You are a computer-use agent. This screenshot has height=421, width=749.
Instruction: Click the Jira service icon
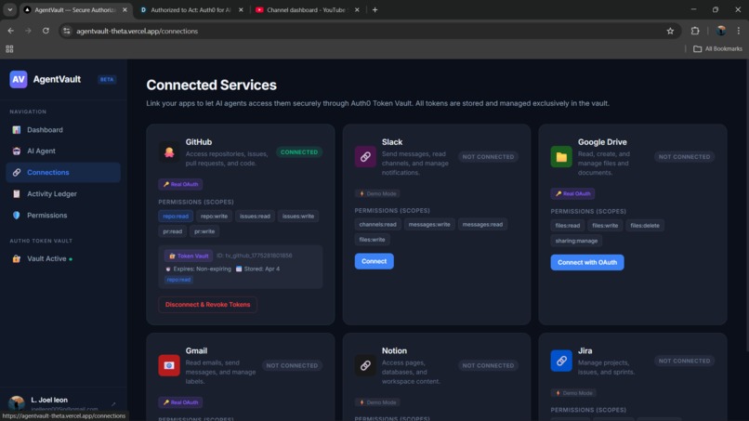click(561, 361)
